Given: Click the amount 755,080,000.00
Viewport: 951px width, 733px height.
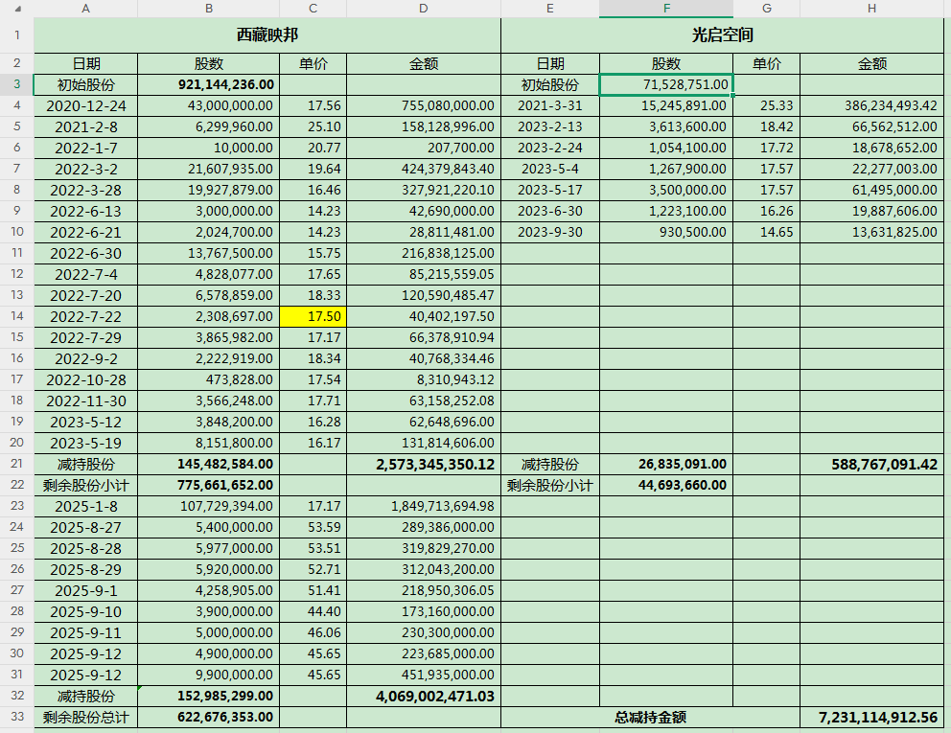Looking at the screenshot, I should 424,106.
